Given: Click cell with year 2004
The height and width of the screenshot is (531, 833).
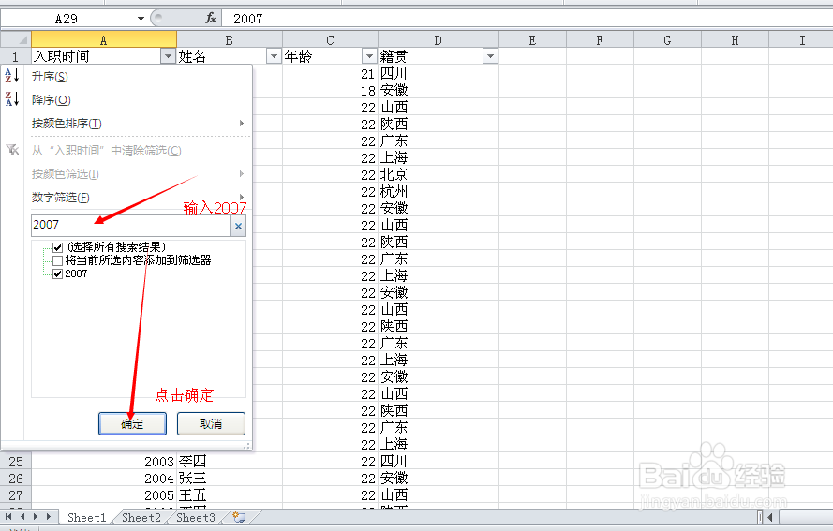Looking at the screenshot, I should tap(104, 479).
